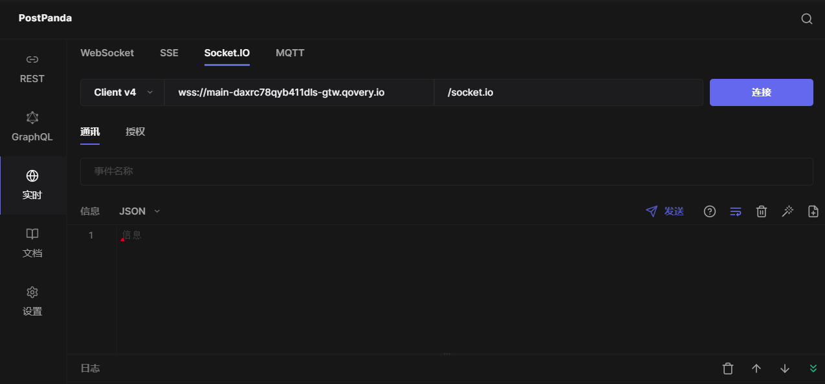Clear the message editor with the trash icon
The image size is (825, 384).
[761, 211]
